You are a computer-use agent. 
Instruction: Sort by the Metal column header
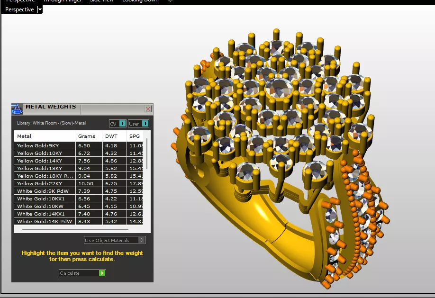click(45, 136)
